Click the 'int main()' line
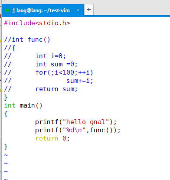This screenshot has height=180, width=170. click(23, 105)
